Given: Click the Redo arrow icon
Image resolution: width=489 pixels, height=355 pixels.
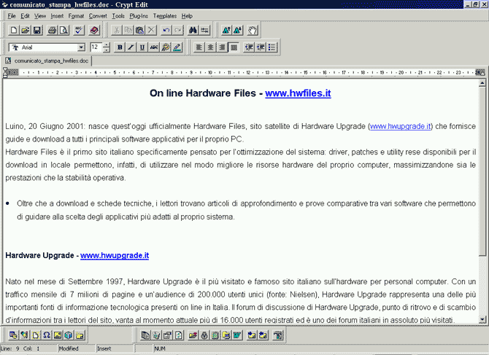Looking at the screenshot, I should pyautogui.click(x=178, y=30).
